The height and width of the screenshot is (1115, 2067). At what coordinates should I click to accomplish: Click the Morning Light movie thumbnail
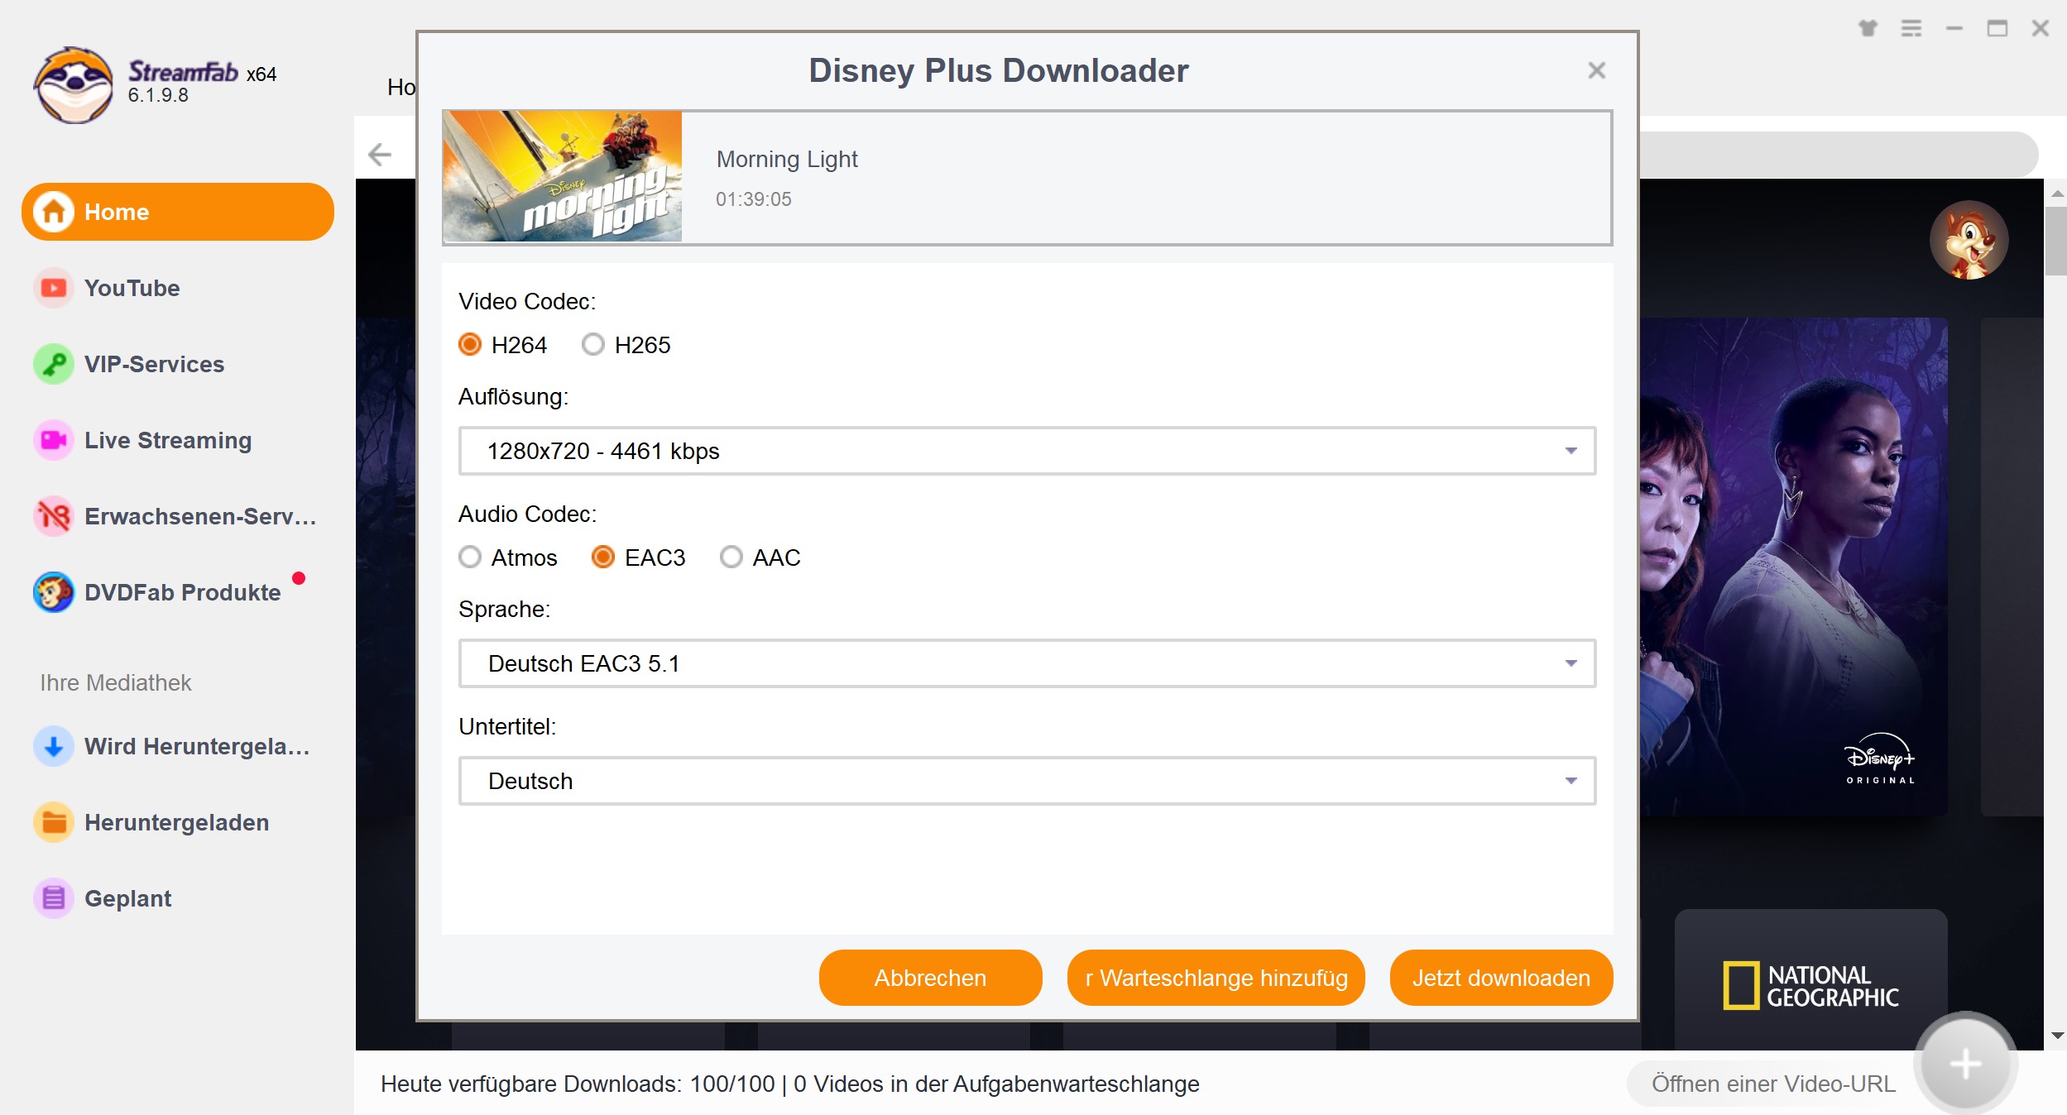point(563,176)
